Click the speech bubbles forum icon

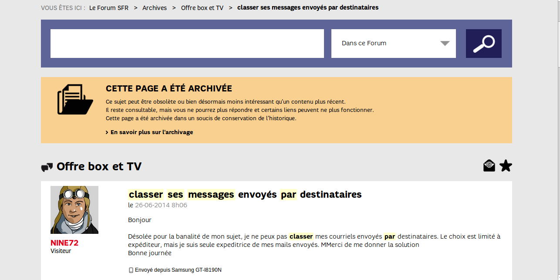point(47,167)
